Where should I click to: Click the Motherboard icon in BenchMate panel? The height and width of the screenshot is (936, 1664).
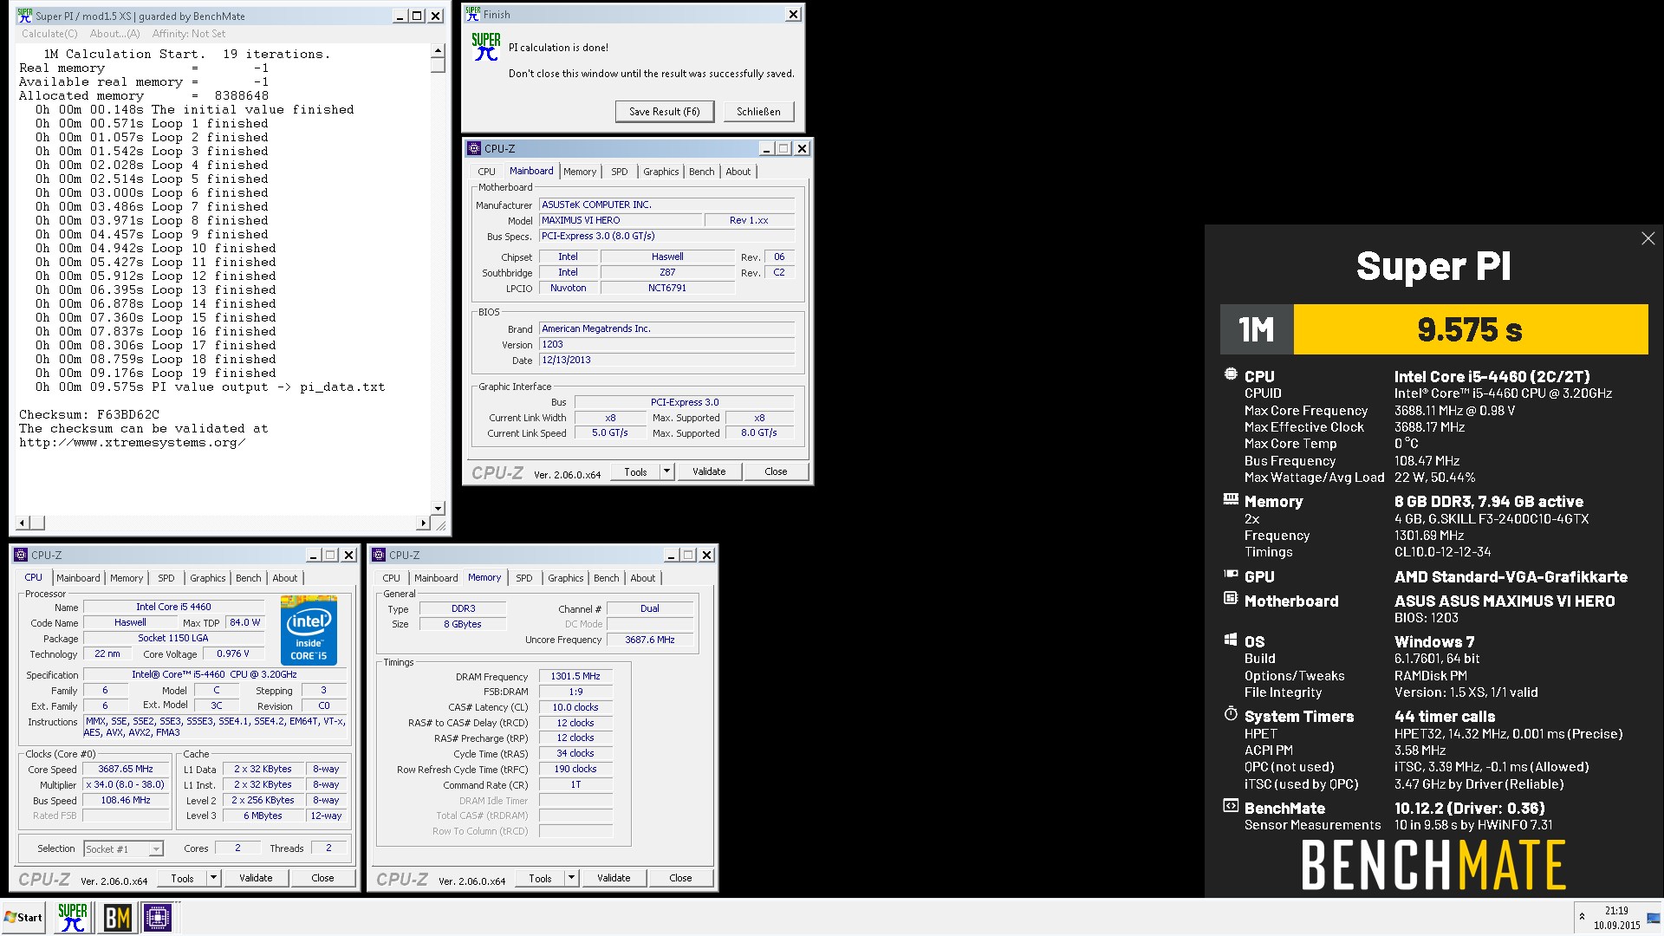(1230, 598)
